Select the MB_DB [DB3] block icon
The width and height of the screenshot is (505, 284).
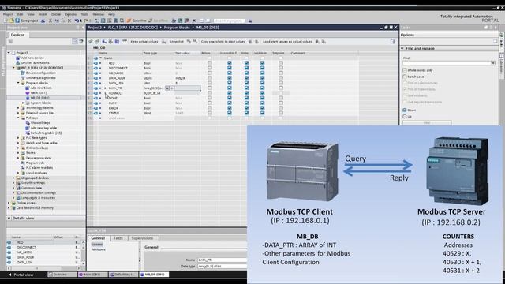point(28,98)
